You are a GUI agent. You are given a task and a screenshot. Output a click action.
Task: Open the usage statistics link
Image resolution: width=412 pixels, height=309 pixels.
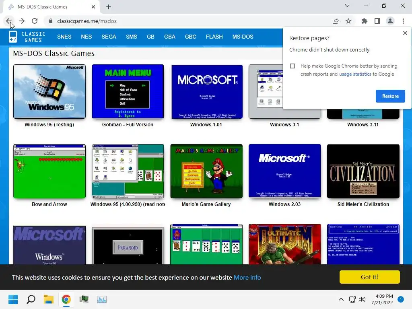pos(355,74)
